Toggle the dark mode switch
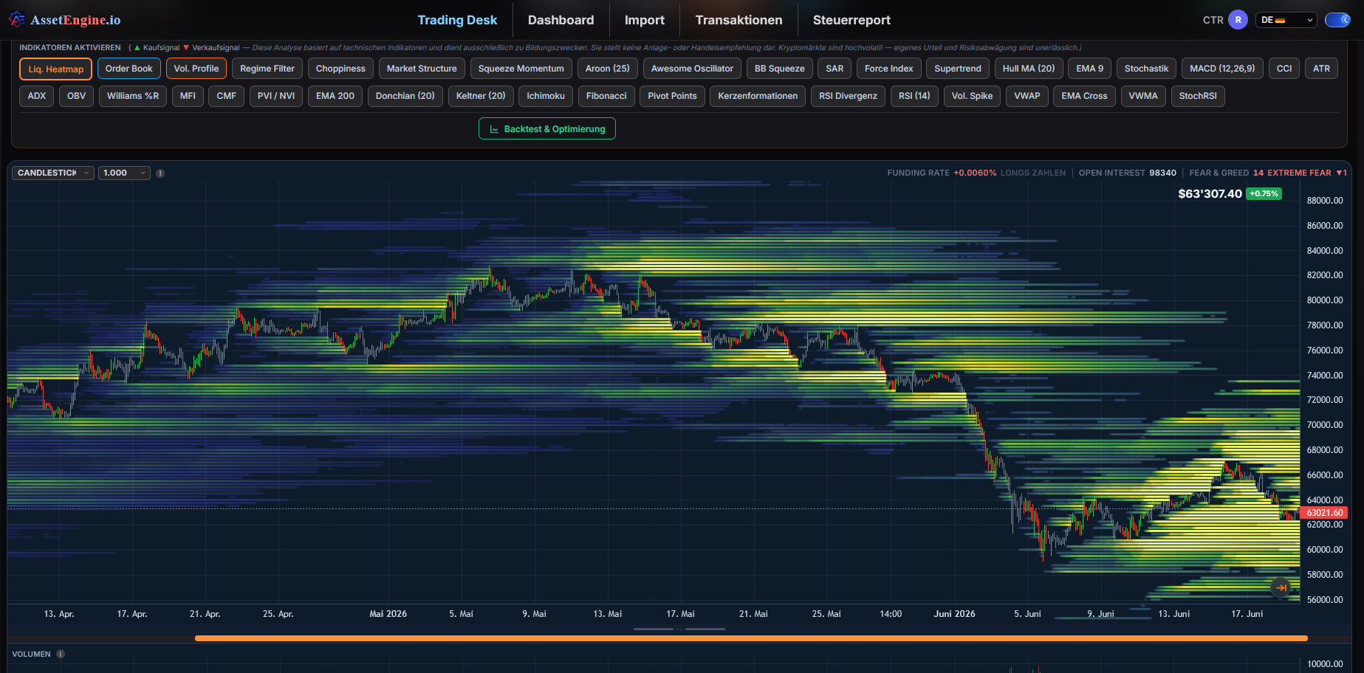Image resolution: width=1364 pixels, height=673 pixels. tap(1337, 20)
